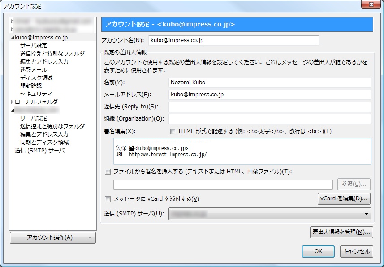Open the アカウント操作 dropdown menu

point(52,237)
